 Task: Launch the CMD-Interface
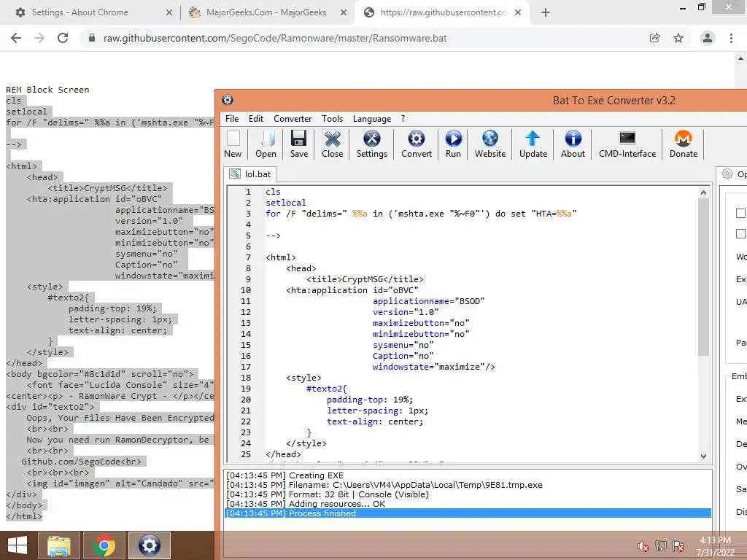[x=627, y=144]
